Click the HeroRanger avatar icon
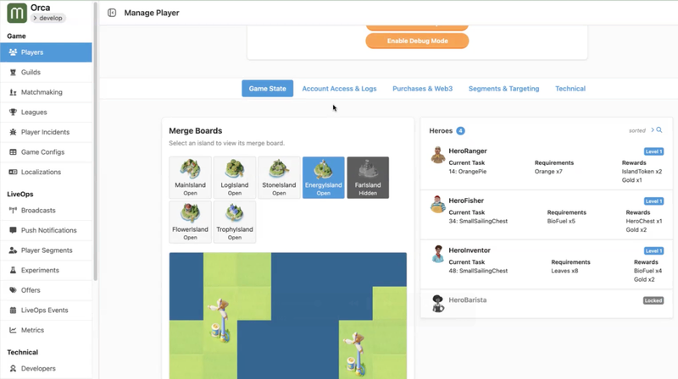The height and width of the screenshot is (379, 678). click(x=438, y=156)
